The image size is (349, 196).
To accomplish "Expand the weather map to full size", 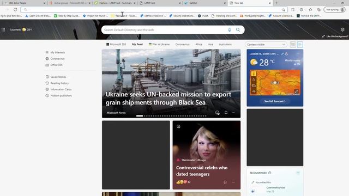I will [296, 91].
